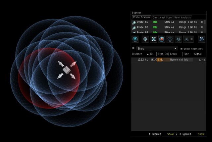
Task: Click Probe 65's Range 1.00 AU value
Action: point(188,22)
